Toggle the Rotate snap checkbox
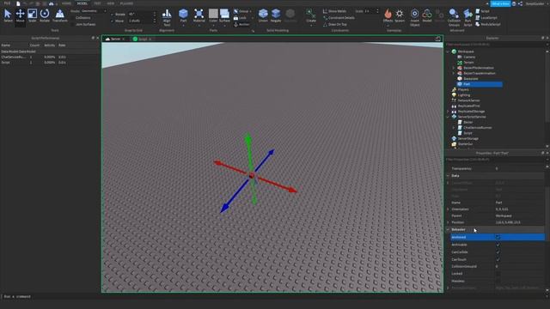The height and width of the screenshot is (309, 550). 112,15
